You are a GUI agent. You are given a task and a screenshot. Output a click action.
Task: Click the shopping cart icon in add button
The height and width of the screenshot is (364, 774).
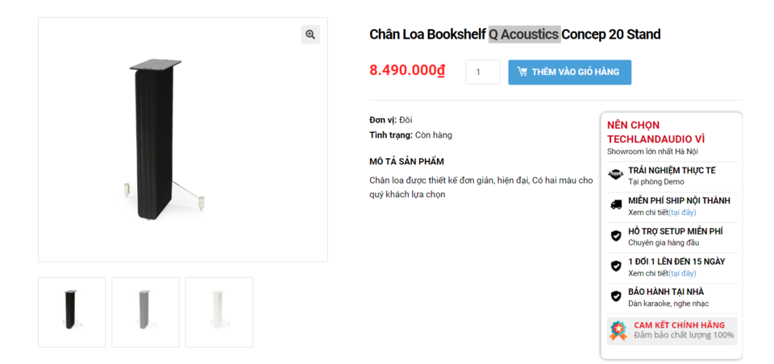pos(522,72)
